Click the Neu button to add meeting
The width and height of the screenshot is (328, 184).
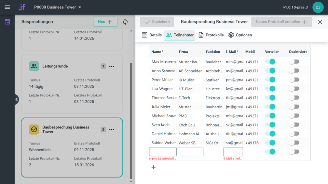point(105,22)
